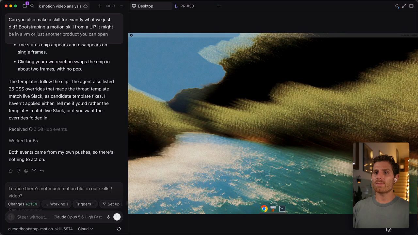Image resolution: width=418 pixels, height=235 pixels.
Task: Click the white voice waveform button
Action: pos(117,217)
